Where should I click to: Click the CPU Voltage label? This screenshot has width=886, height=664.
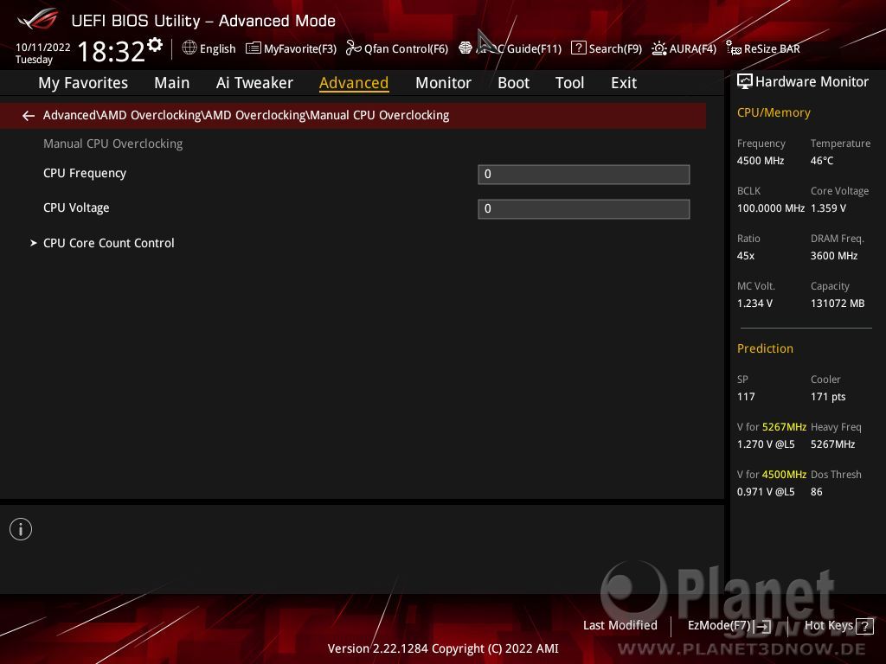click(x=76, y=207)
